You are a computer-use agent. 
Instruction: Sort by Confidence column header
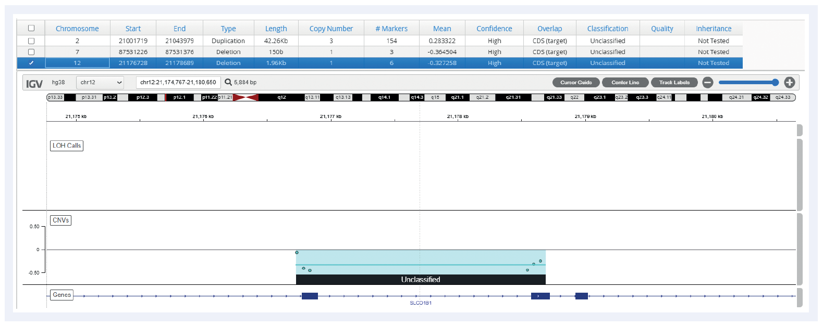494,29
